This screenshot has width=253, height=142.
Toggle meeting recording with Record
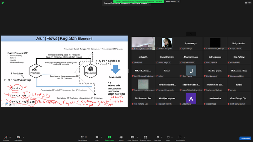121,138
